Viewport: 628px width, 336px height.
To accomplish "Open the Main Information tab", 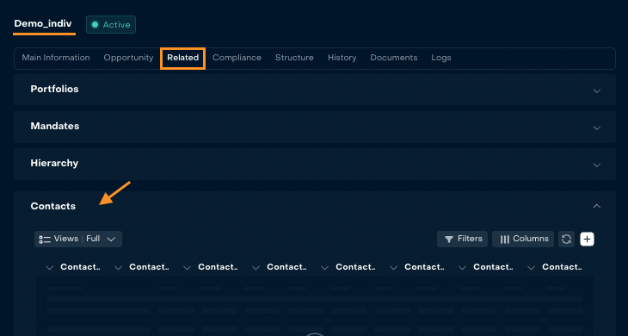I will coord(56,58).
